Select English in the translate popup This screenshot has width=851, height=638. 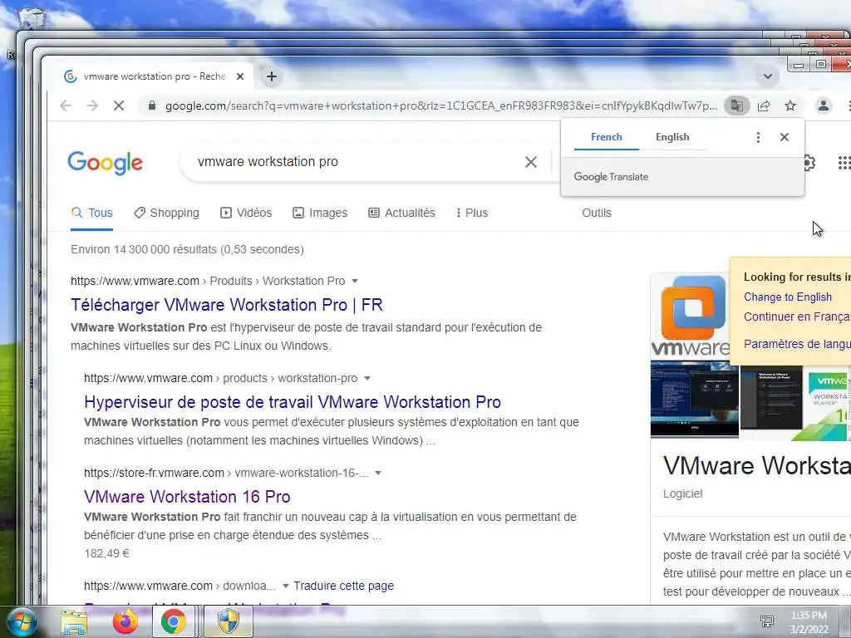coord(671,137)
